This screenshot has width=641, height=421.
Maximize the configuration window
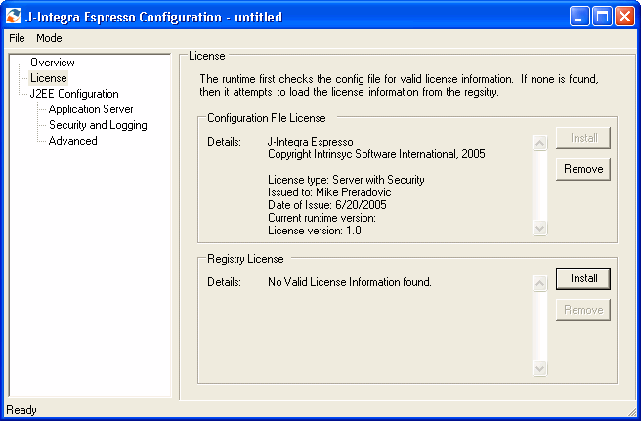(x=602, y=17)
